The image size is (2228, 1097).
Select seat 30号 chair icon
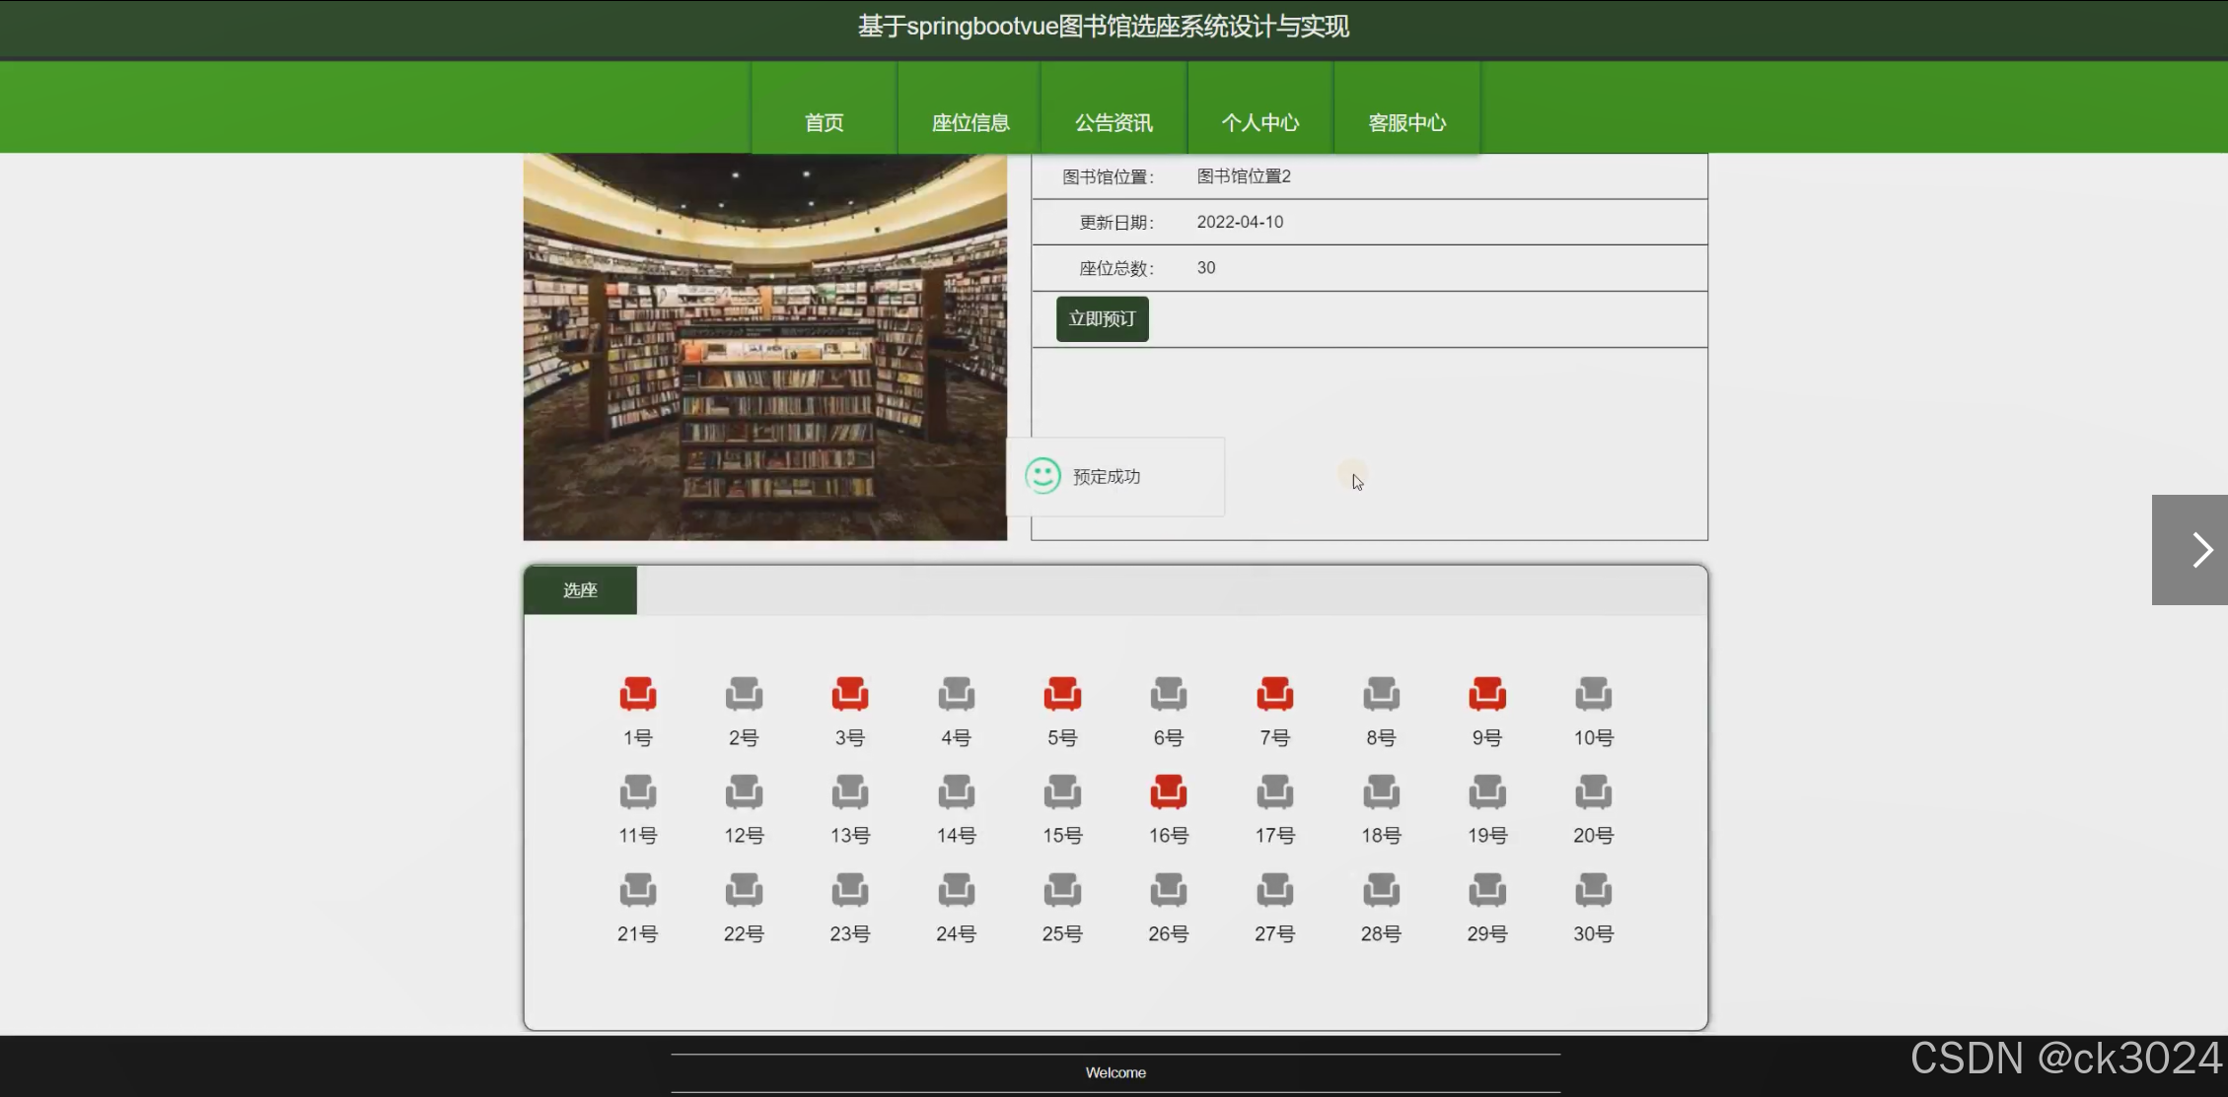click(x=1593, y=890)
